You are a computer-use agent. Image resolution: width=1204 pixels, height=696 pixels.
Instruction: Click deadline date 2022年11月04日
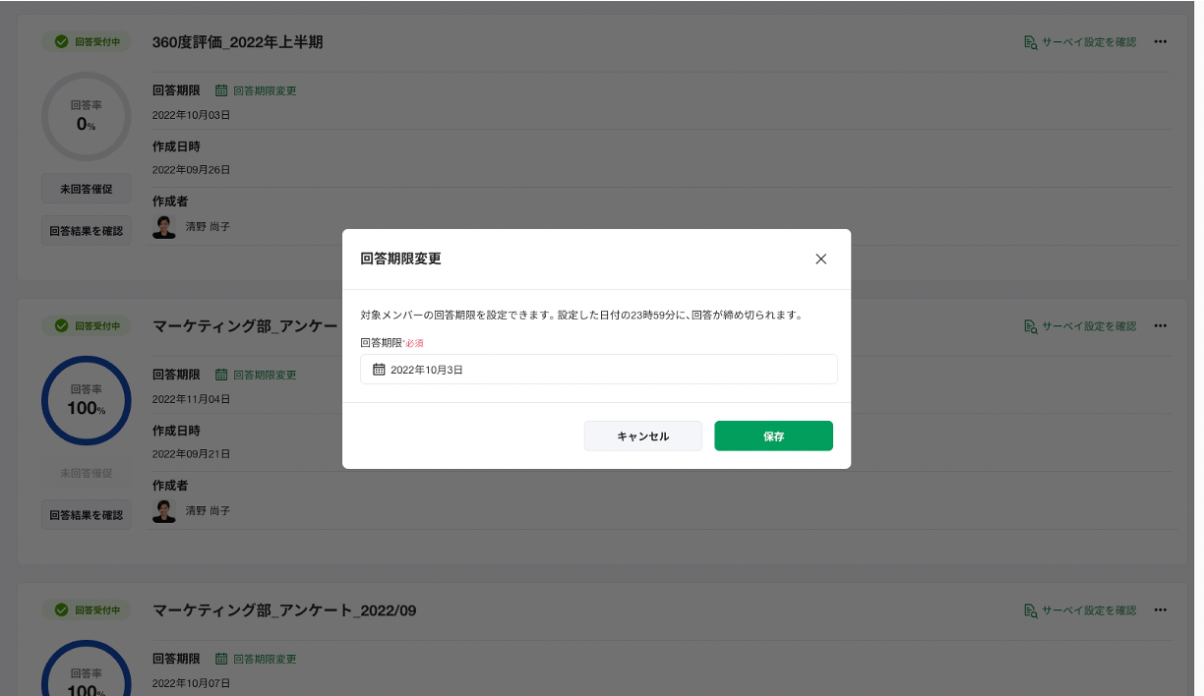pyautogui.click(x=191, y=399)
